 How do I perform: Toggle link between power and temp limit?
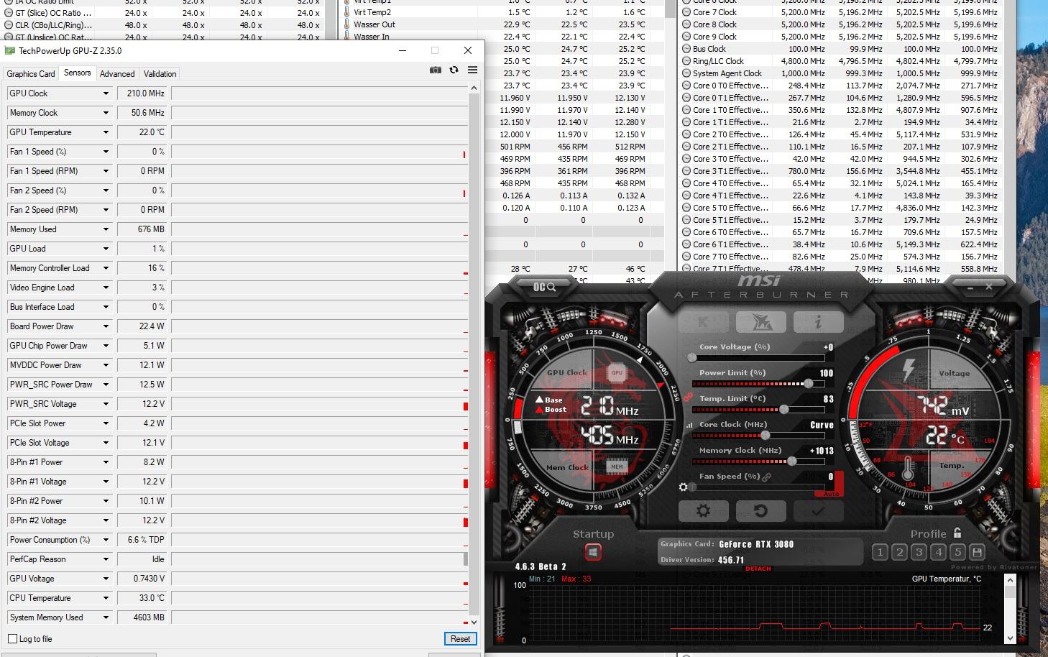(x=687, y=397)
